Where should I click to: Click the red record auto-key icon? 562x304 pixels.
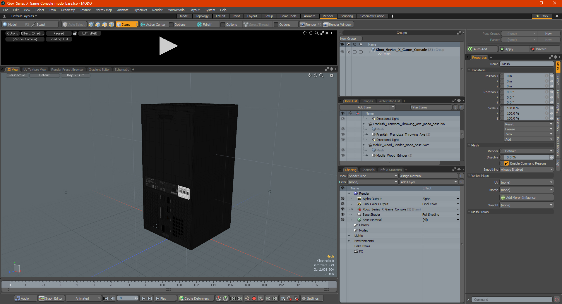point(254,298)
